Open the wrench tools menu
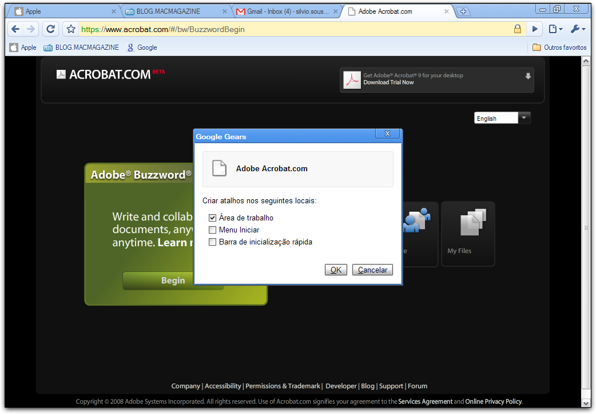 coord(578,29)
